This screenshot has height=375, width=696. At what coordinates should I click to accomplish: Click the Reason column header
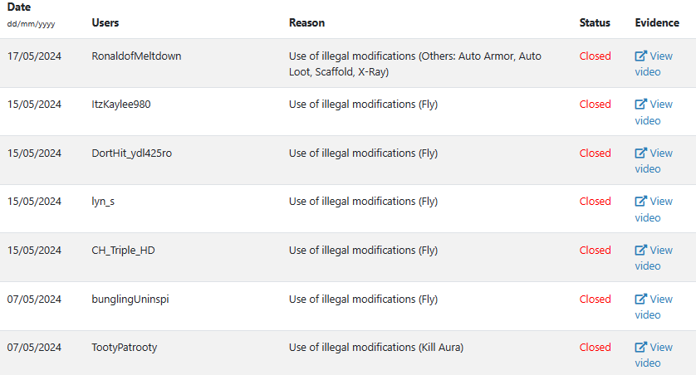pyautogui.click(x=306, y=22)
